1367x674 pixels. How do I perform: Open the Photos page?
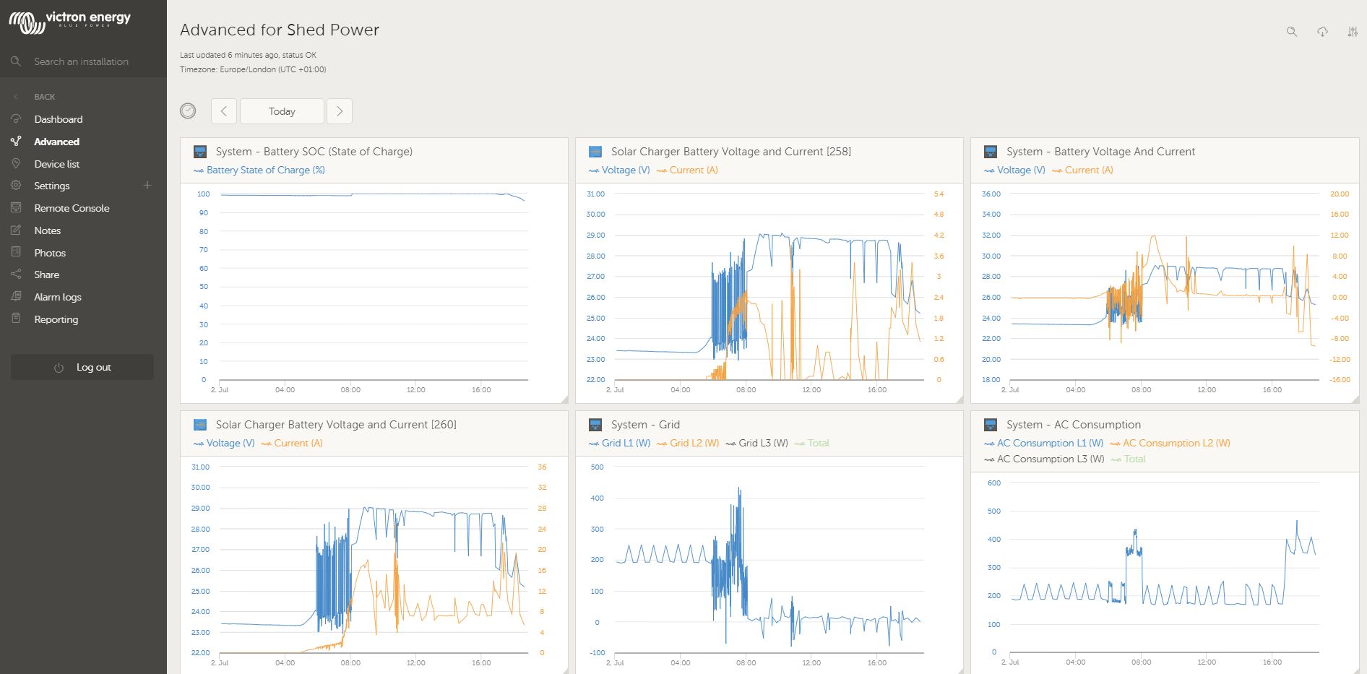(x=50, y=253)
